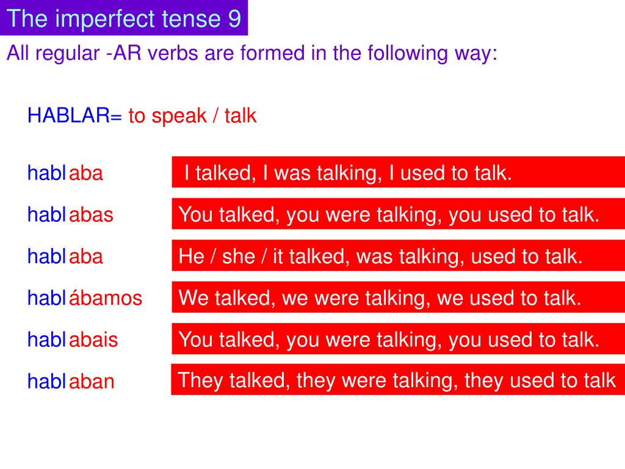Click the red box below 'I talked'

(x=398, y=214)
